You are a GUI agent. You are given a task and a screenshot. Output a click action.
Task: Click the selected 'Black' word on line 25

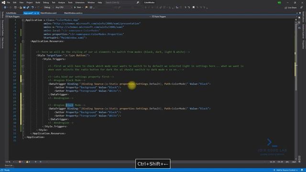(x=69, y=105)
